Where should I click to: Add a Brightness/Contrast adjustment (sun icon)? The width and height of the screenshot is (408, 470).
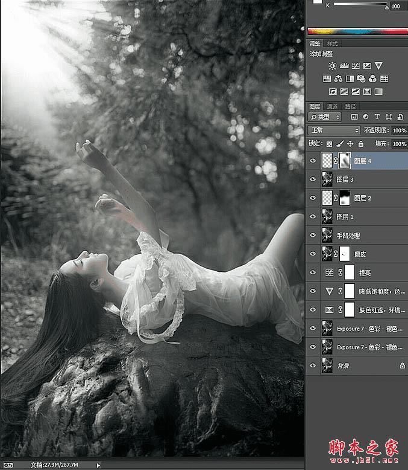[x=332, y=66]
